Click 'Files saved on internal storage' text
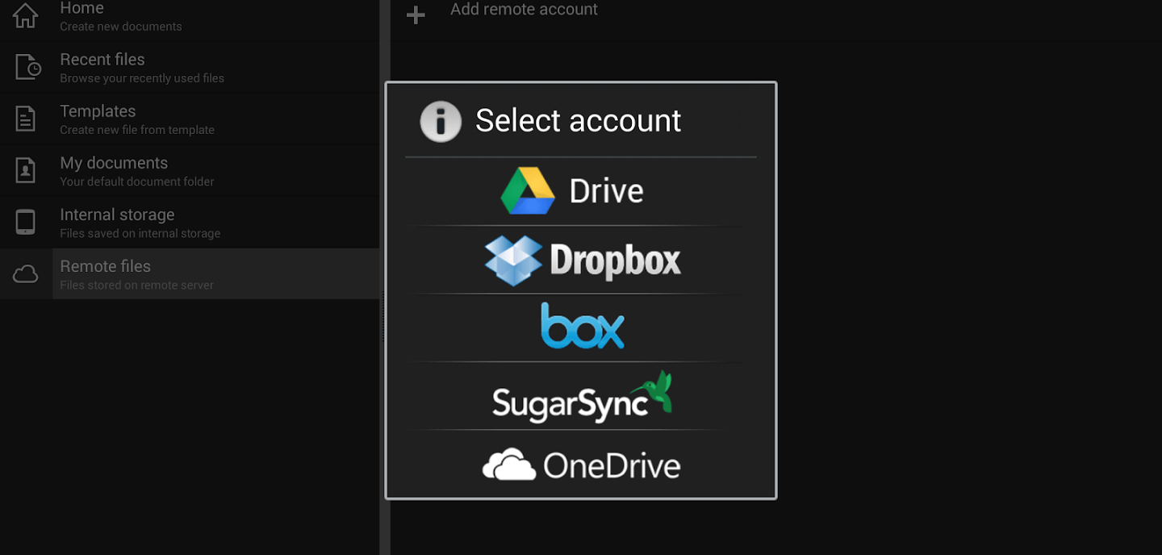The height and width of the screenshot is (555, 1162). point(140,233)
